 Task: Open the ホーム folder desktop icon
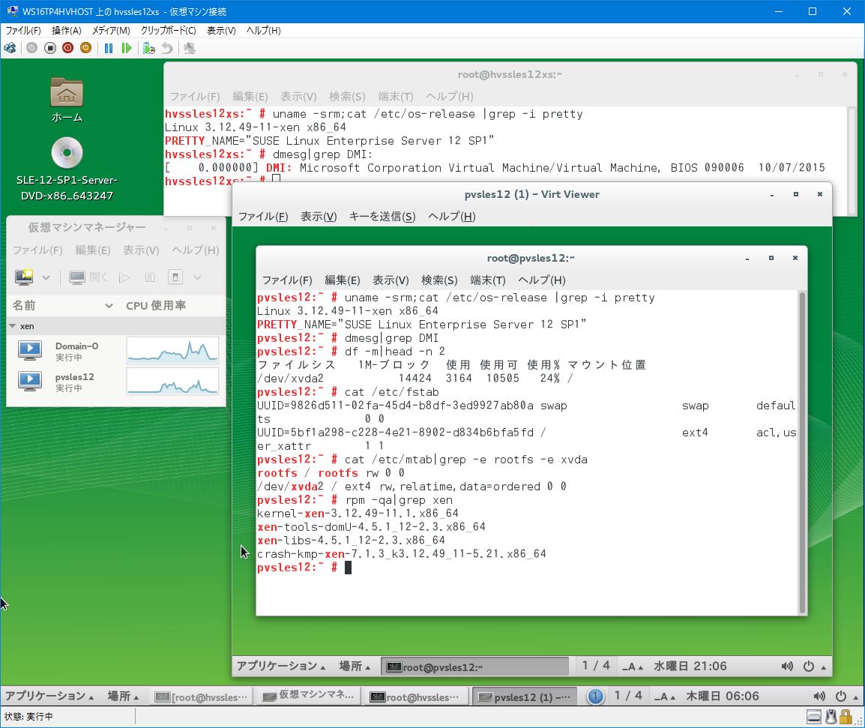click(x=67, y=100)
